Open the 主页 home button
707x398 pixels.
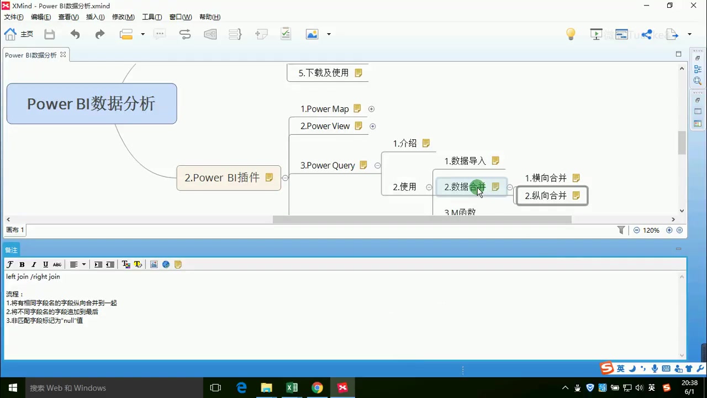[x=19, y=34]
